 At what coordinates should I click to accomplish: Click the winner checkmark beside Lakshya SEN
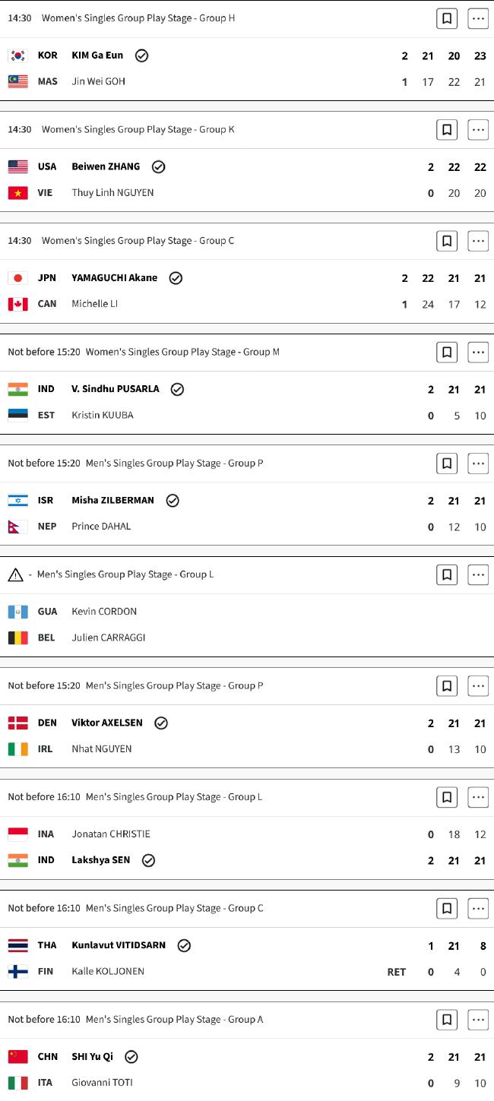(148, 861)
